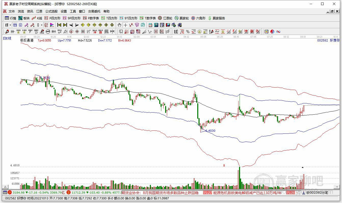This screenshot has height=203, width=342.
Task: Open the T四方形 tool
Action: (109, 18)
